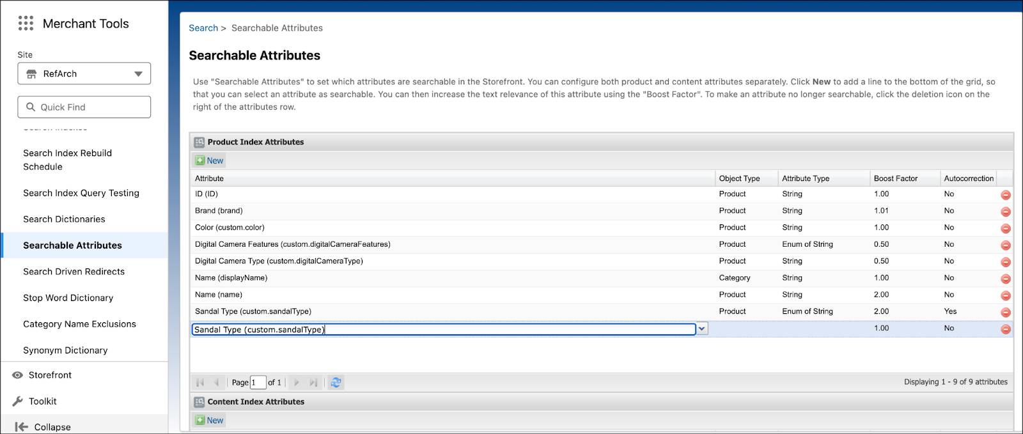This screenshot has height=434, width=1023.
Task: Click boost factor 1.01 for Brand
Action: (881, 211)
